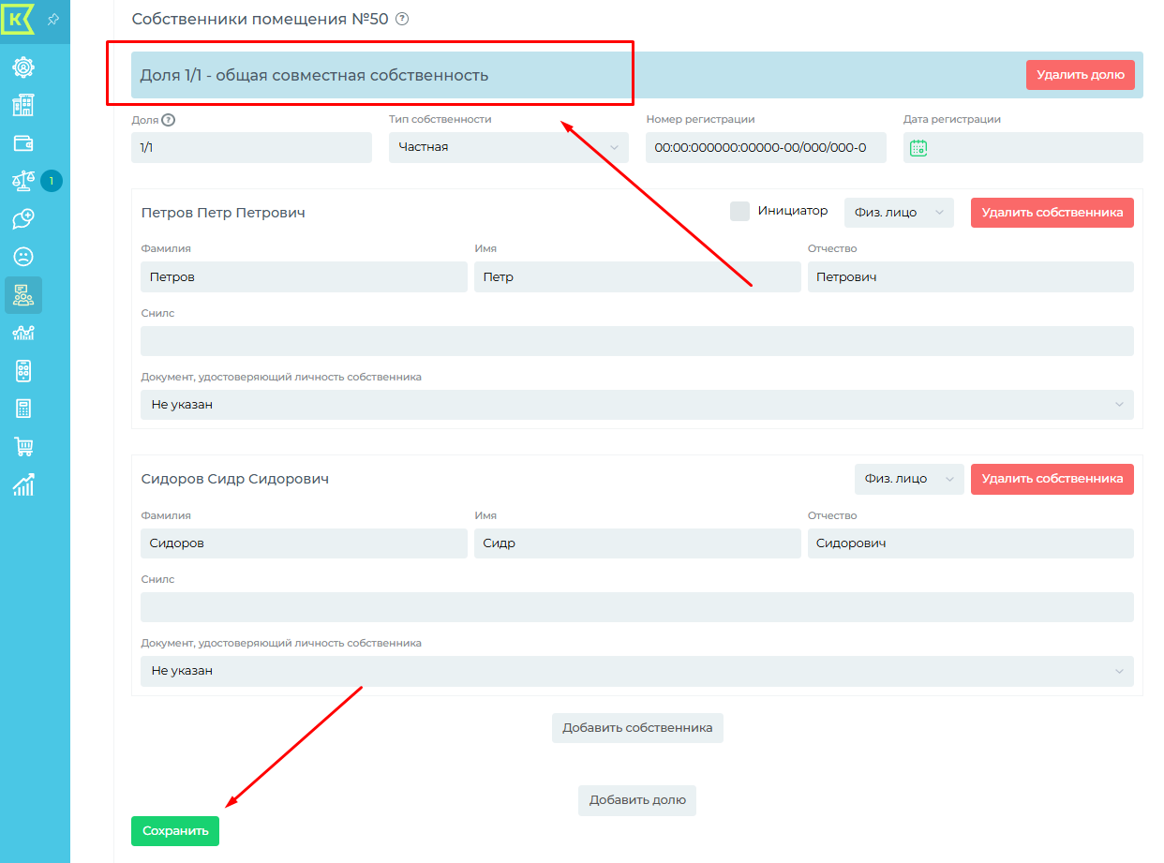Image resolution: width=1164 pixels, height=863 pixels.
Task: Open the profile settings gear icon
Action: [23, 67]
